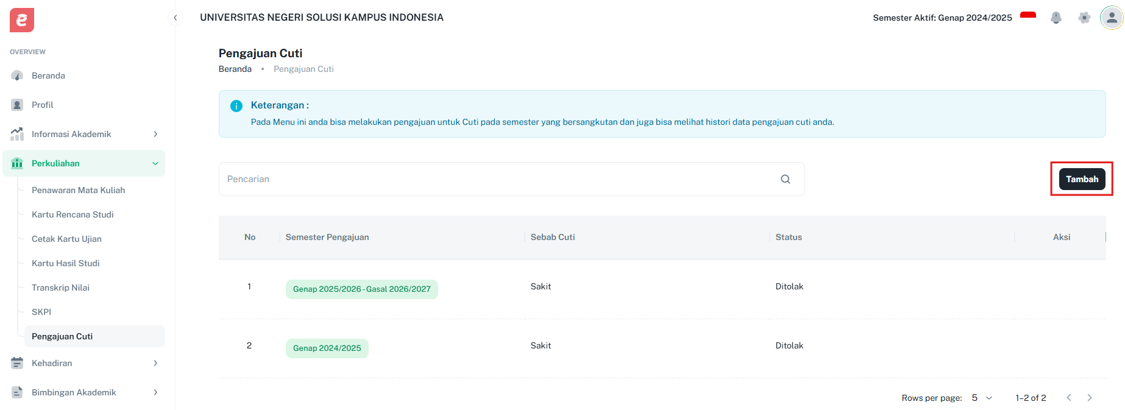Open the rows per page dropdown
1125x410 pixels.
coord(982,398)
